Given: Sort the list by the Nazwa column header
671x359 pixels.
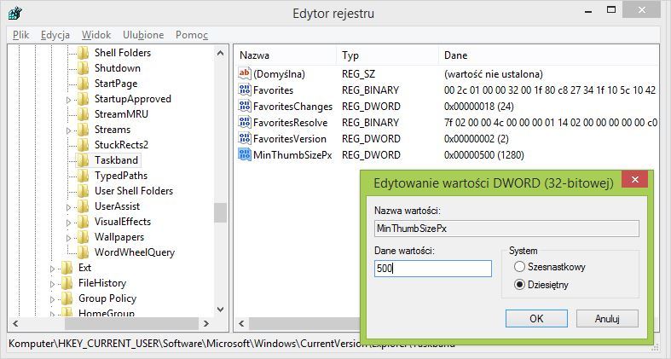Looking at the screenshot, I should click(285, 55).
